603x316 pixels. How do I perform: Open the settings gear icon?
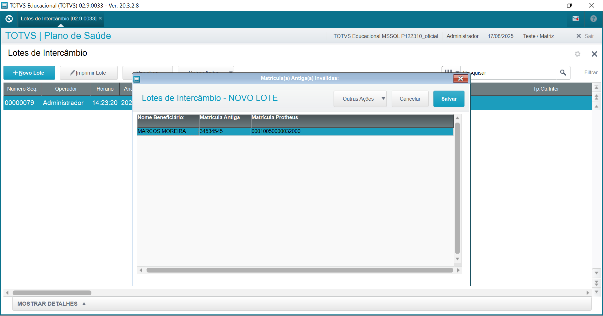pos(578,54)
